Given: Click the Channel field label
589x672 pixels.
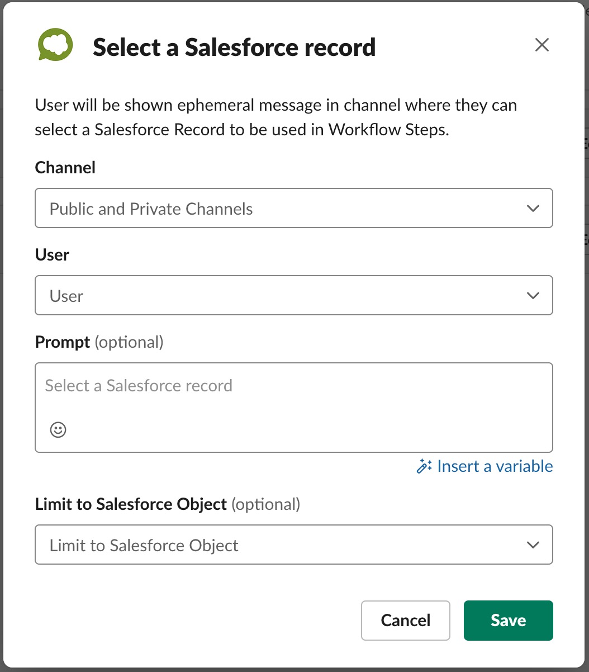Looking at the screenshot, I should 65,168.
